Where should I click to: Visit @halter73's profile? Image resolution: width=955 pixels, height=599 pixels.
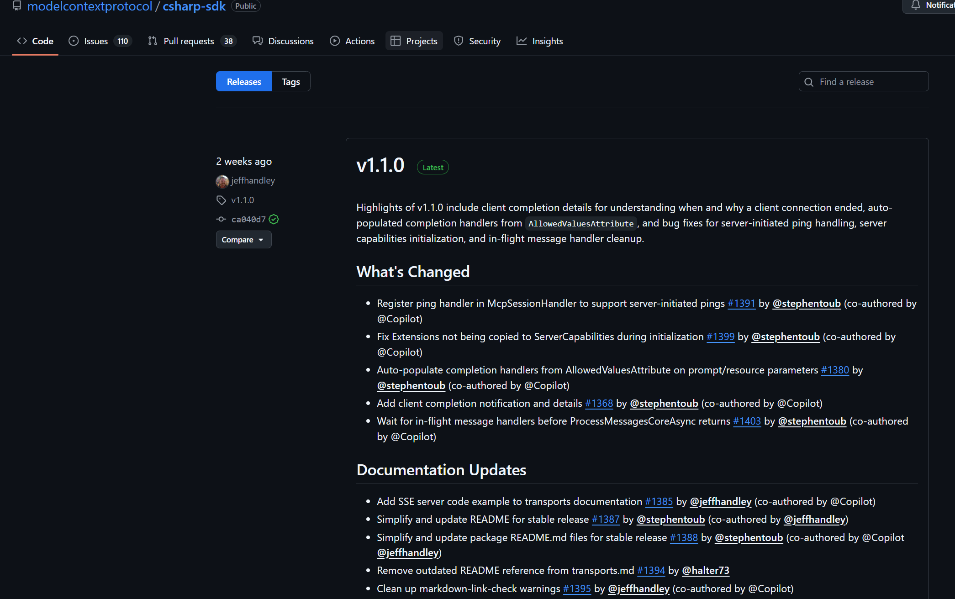(706, 571)
